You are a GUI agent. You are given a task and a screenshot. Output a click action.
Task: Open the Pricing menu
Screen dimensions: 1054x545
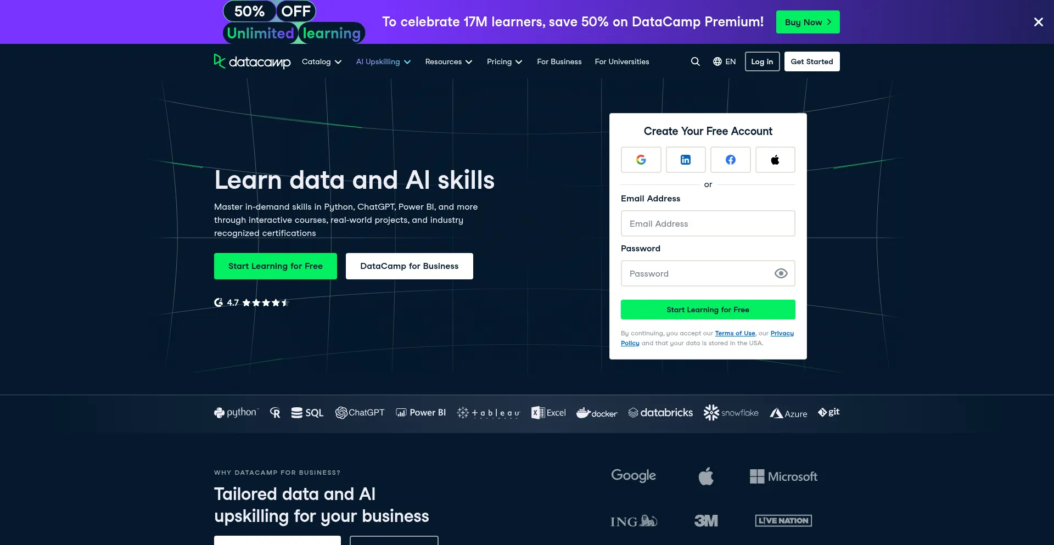(504, 61)
